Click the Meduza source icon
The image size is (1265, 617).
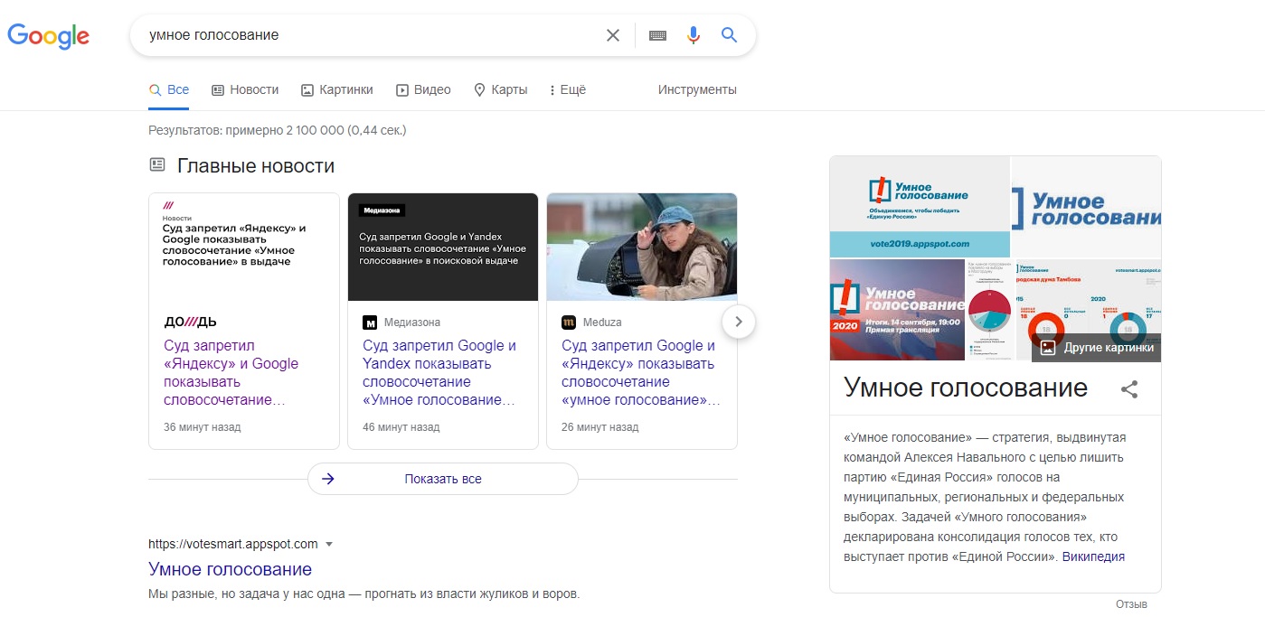coord(569,323)
